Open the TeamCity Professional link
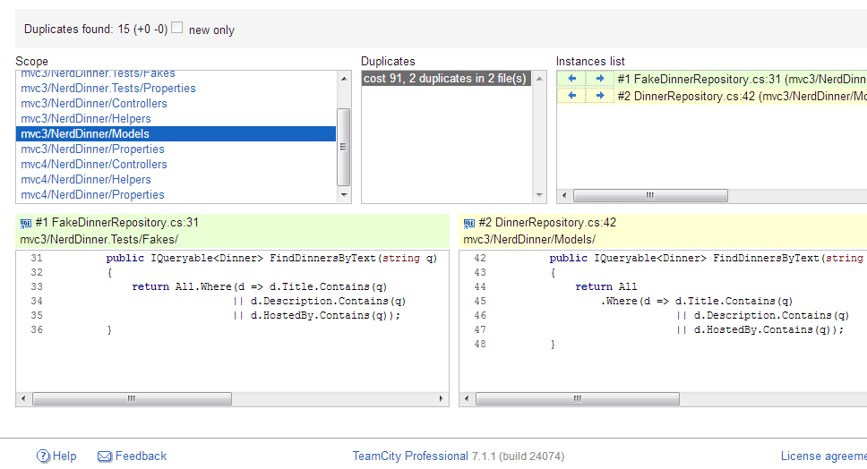Viewport: 867px width, 469px height. [x=410, y=456]
